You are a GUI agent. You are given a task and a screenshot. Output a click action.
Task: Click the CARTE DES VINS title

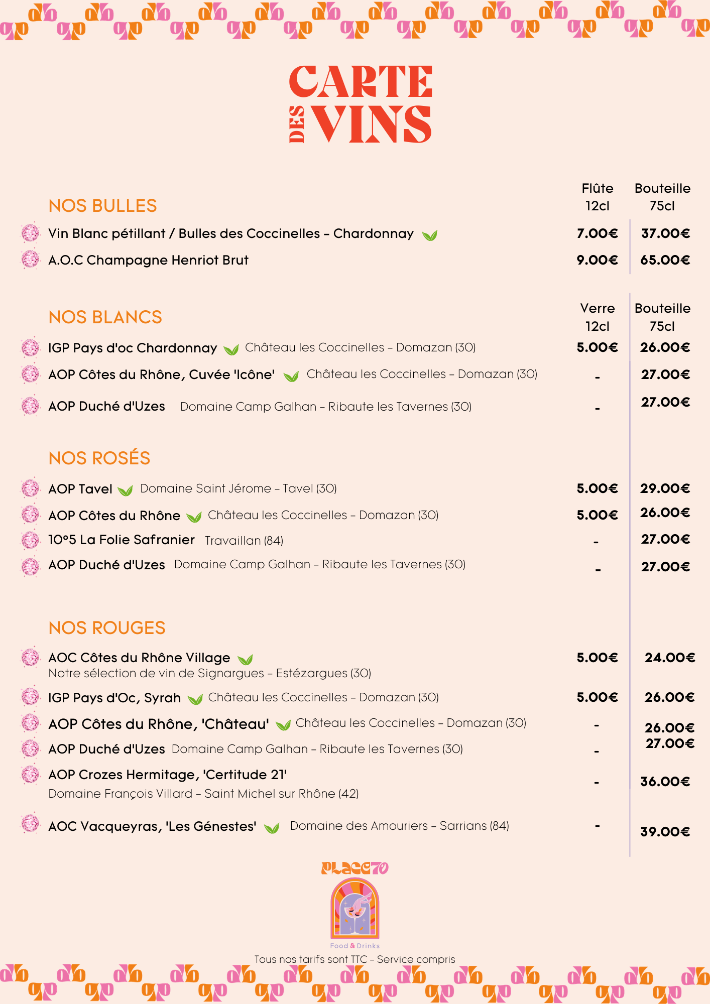[x=361, y=104]
